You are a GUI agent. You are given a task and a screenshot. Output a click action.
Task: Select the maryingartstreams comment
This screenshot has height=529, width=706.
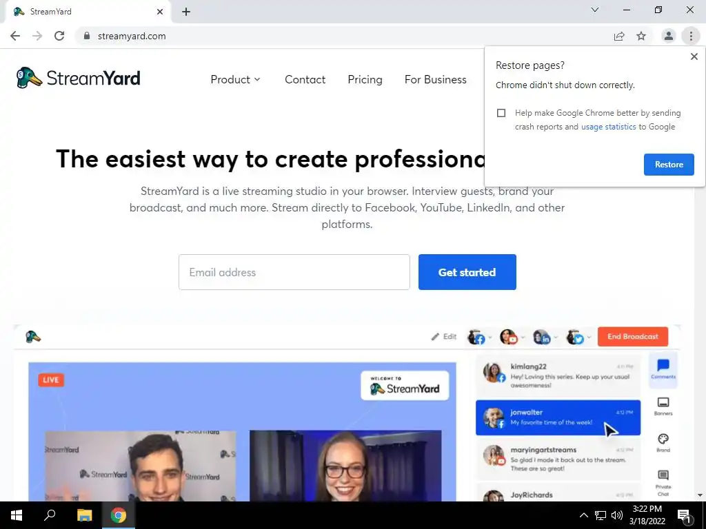tap(558, 459)
